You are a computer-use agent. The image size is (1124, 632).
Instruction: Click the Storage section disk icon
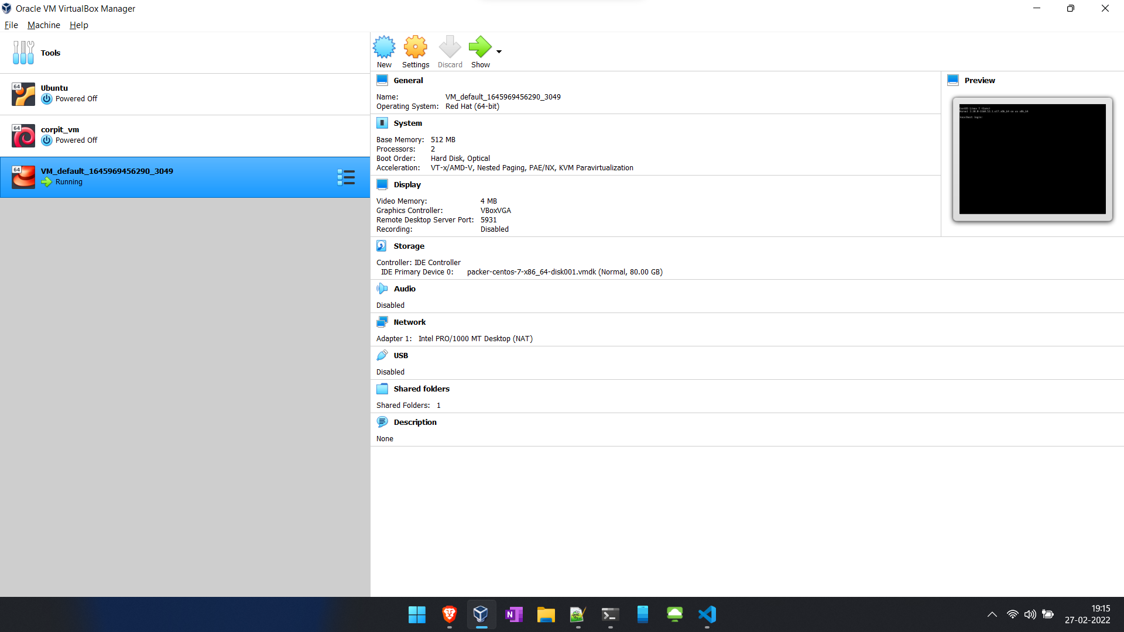coord(382,246)
